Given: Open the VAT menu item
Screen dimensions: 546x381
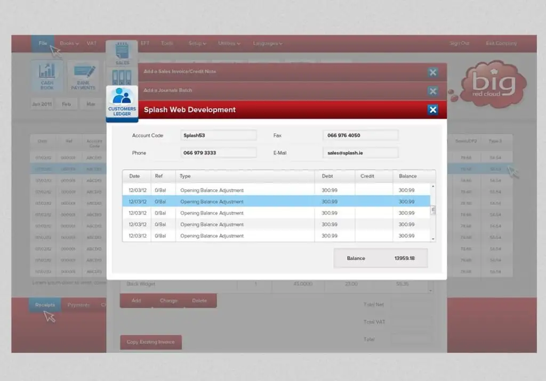Looking at the screenshot, I should [x=92, y=44].
